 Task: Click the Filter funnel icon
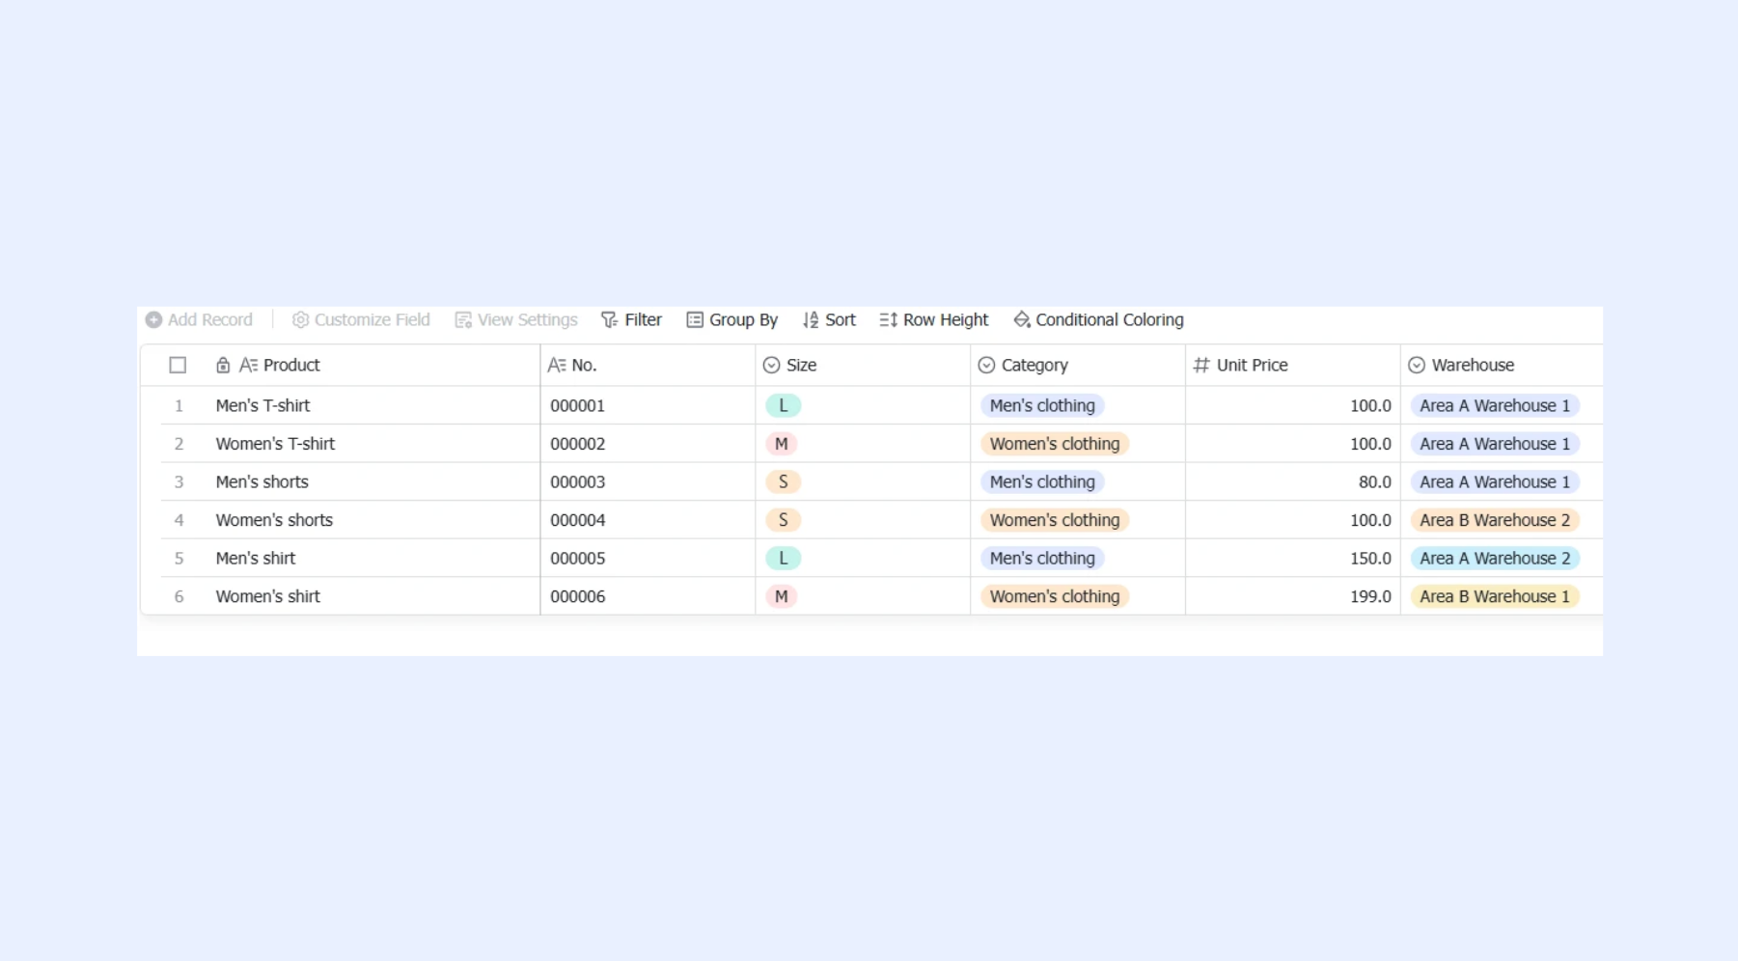click(x=609, y=319)
